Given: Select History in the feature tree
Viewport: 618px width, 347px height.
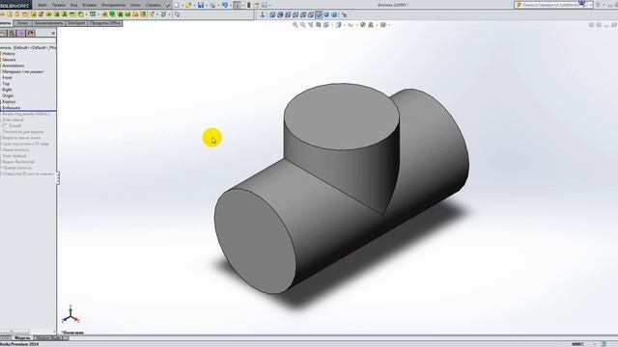Looking at the screenshot, I should [9, 54].
